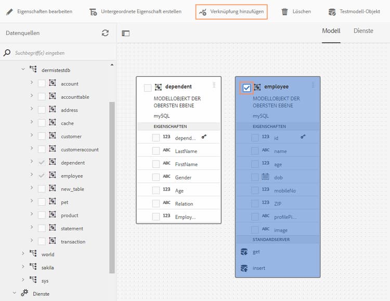Click the Testmodell-Objekt database icon
The height and width of the screenshot is (301, 390).
pos(332,11)
